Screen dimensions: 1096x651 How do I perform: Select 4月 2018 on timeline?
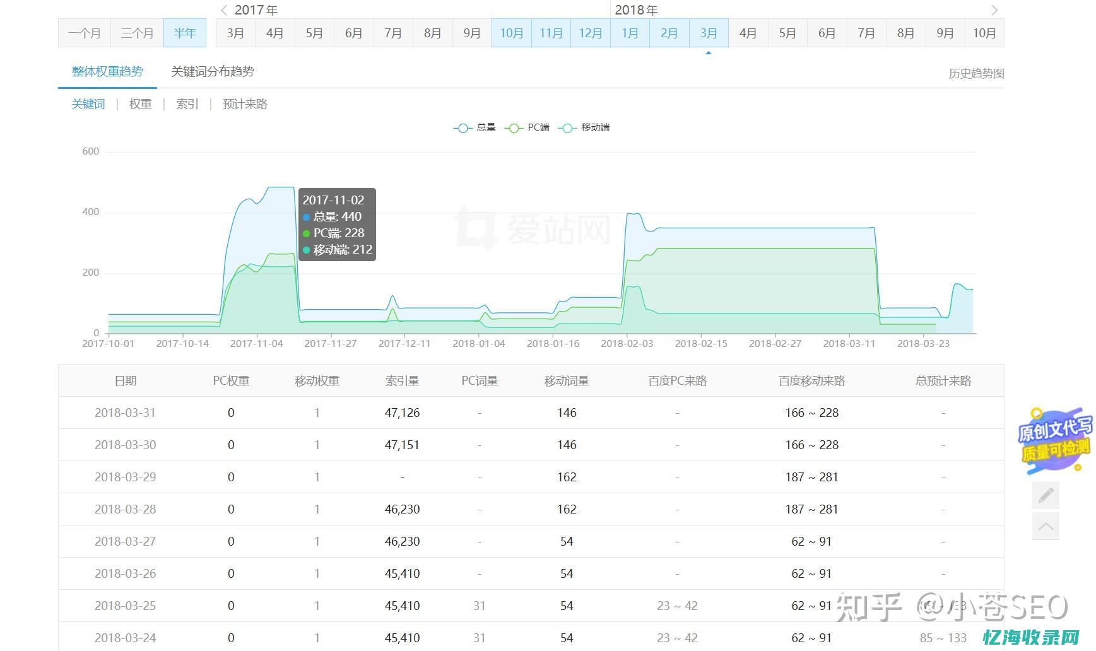pyautogui.click(x=748, y=33)
